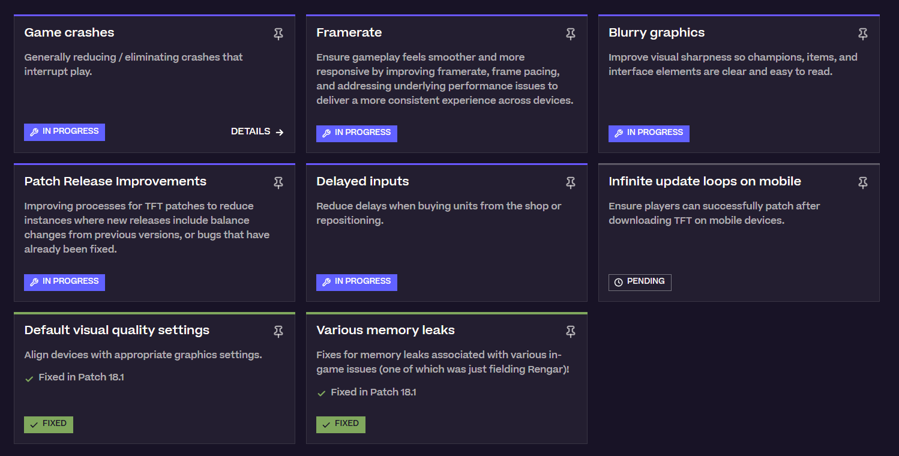The height and width of the screenshot is (456, 899).
Task: Click the Various memory leaks description
Action: tap(442, 362)
